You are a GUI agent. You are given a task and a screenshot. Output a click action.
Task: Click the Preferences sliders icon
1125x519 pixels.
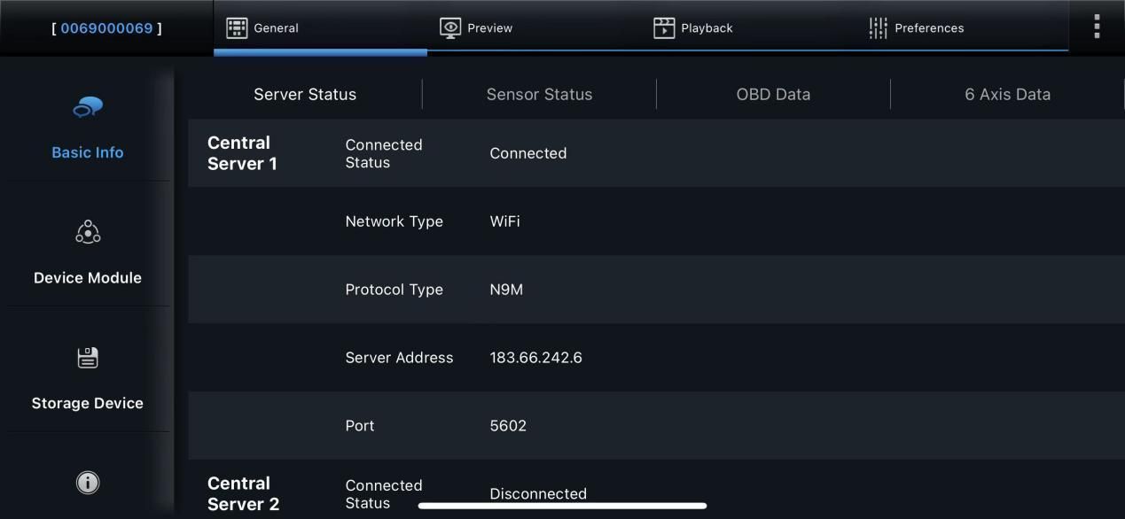(878, 28)
